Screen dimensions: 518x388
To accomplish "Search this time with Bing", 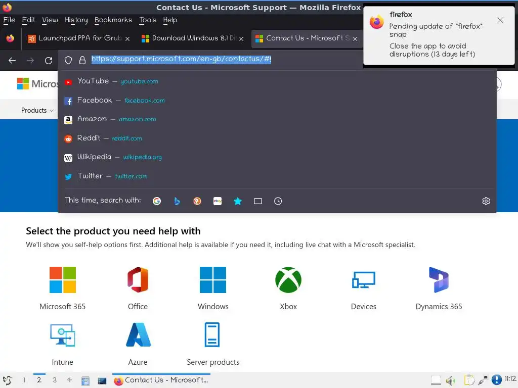I will tap(177, 201).
